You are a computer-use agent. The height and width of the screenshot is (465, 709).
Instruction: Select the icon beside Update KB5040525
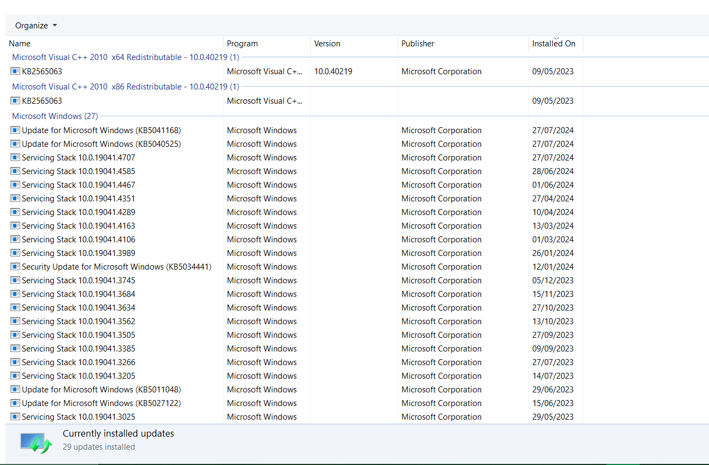(15, 144)
